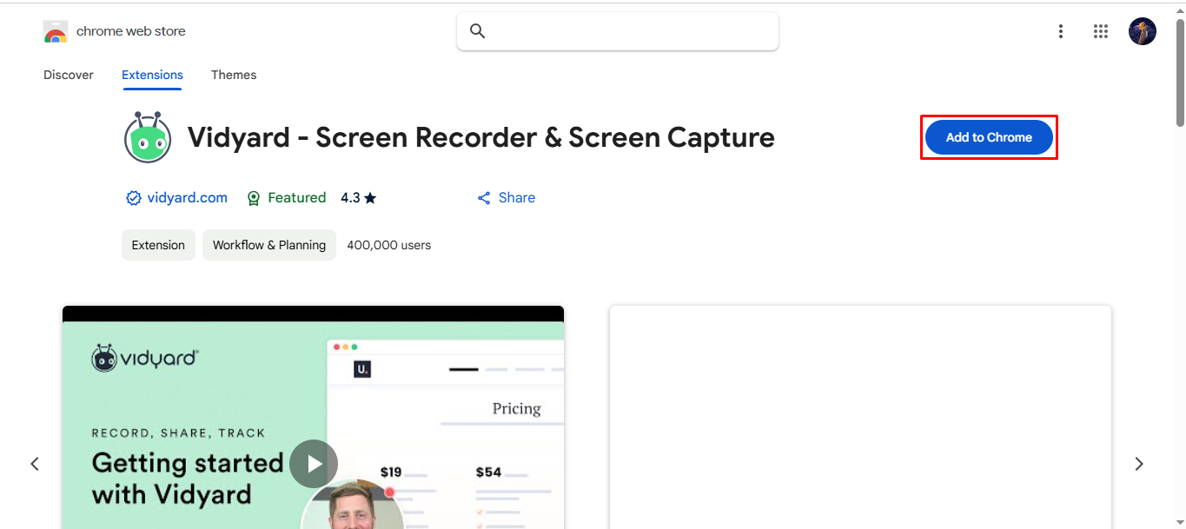Switch to the Discover tab

(69, 75)
